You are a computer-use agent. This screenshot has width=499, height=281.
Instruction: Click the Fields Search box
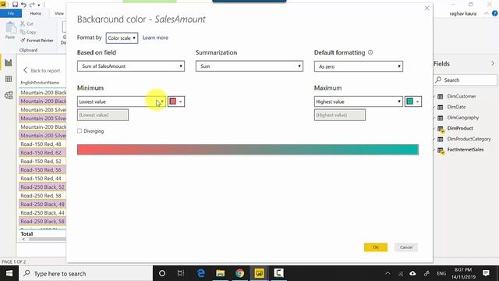pyautogui.click(x=465, y=80)
